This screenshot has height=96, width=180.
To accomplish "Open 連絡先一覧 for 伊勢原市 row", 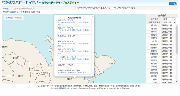I will 167,54.
